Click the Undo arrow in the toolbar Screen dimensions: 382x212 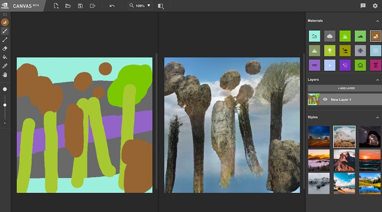(112, 6)
